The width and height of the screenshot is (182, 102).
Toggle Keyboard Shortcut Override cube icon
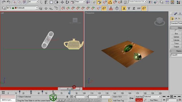coord(99,2)
